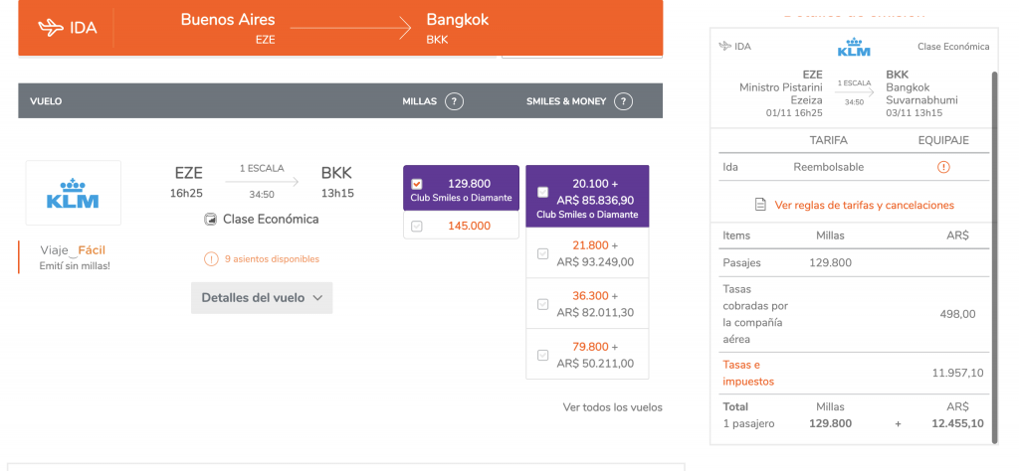
Task: Click the Smiles & Money help icon
Action: (x=623, y=101)
